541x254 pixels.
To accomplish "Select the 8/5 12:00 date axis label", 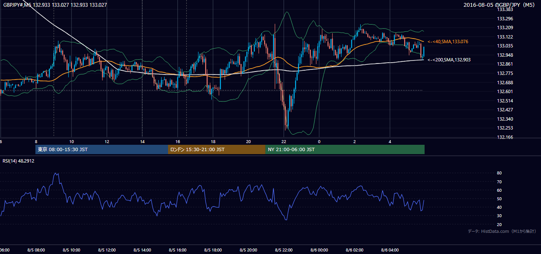I will click(x=107, y=250).
